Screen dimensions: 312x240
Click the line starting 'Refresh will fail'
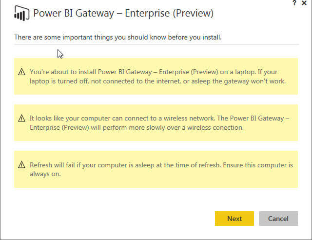[161, 165]
